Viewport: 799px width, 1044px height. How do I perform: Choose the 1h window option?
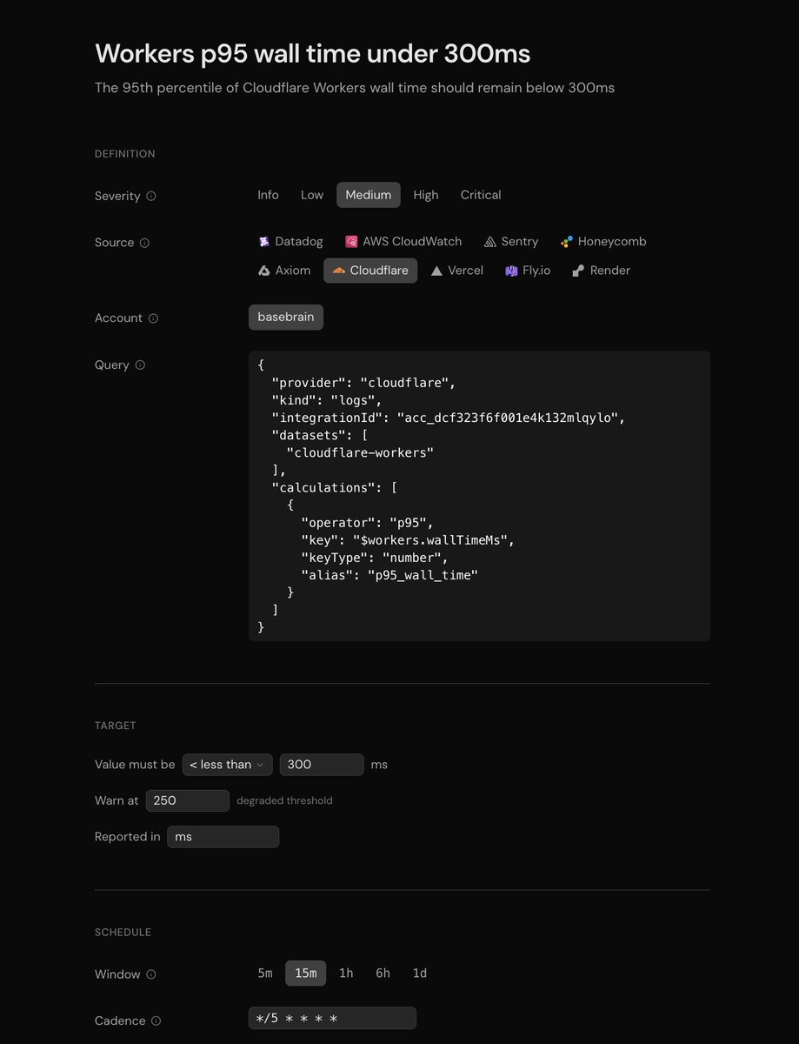coord(346,974)
